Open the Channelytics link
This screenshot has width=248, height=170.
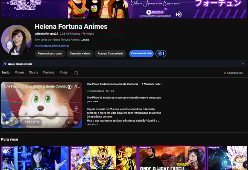click(233, 73)
